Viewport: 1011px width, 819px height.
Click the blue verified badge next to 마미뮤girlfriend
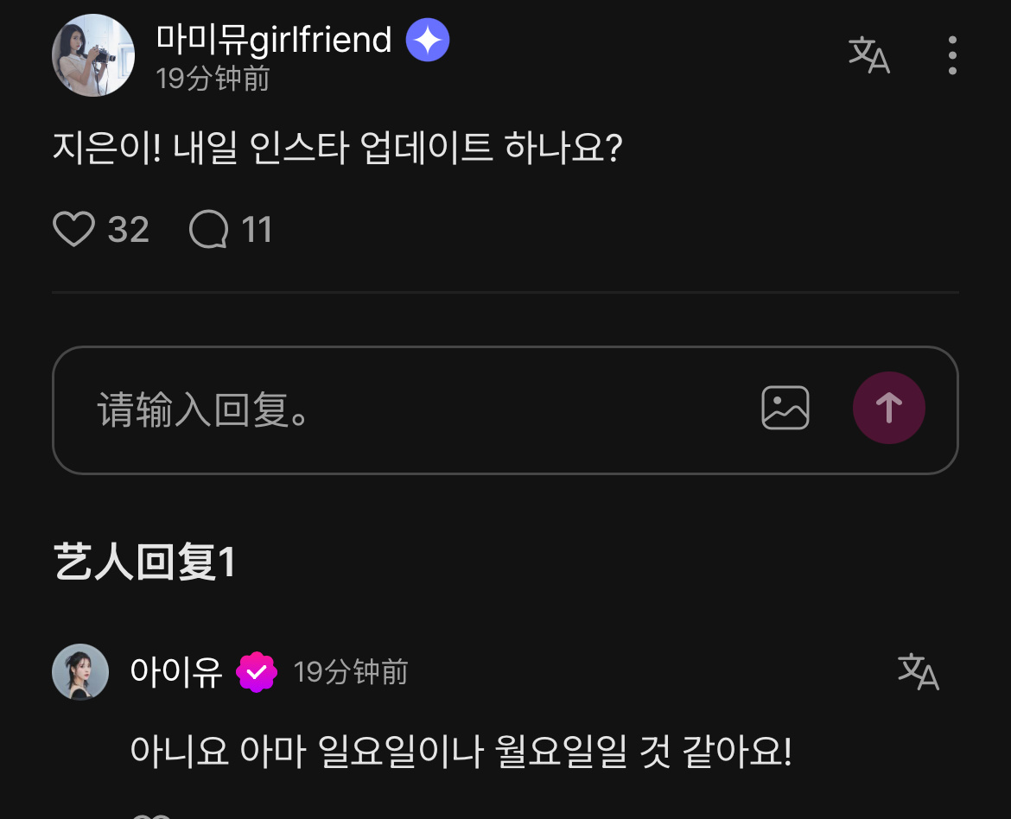427,39
